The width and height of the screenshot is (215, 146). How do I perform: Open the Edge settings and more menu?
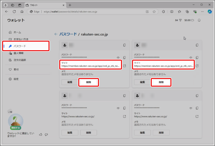coord(202,12)
